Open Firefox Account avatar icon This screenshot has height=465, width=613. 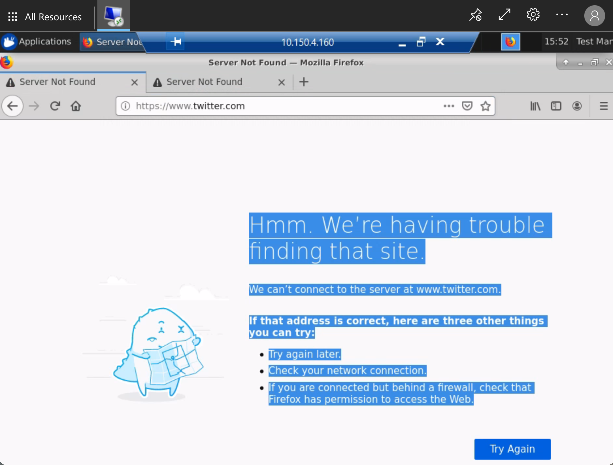[x=577, y=106]
